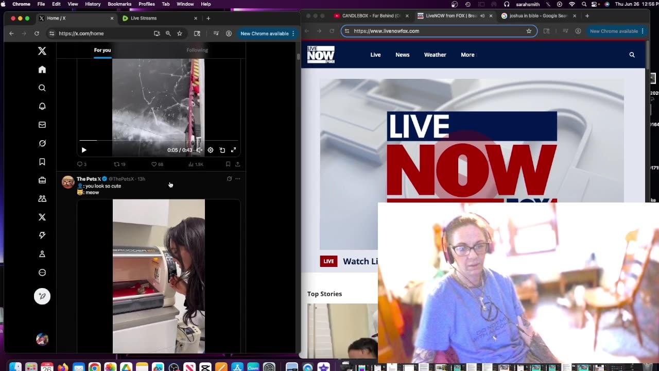Seek on the video progress bar

[159, 140]
